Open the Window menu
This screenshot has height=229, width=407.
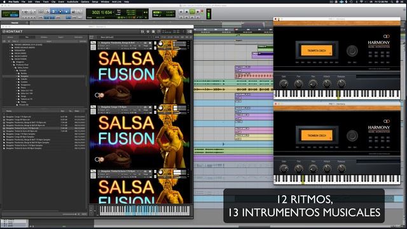tap(105, 1)
